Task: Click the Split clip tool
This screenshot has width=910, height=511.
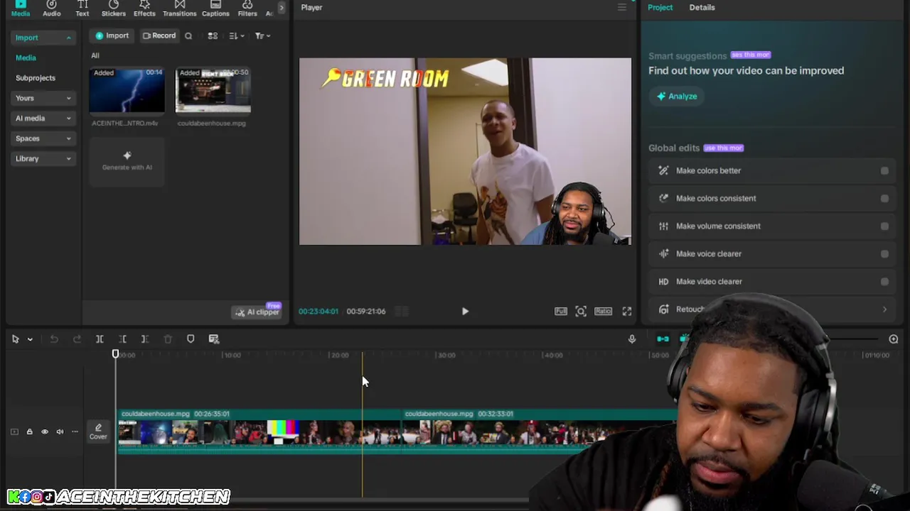Action: 100,339
